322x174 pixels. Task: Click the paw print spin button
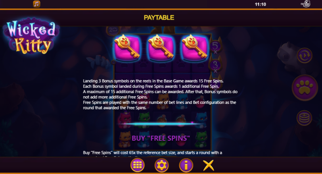pyautogui.click(x=305, y=88)
